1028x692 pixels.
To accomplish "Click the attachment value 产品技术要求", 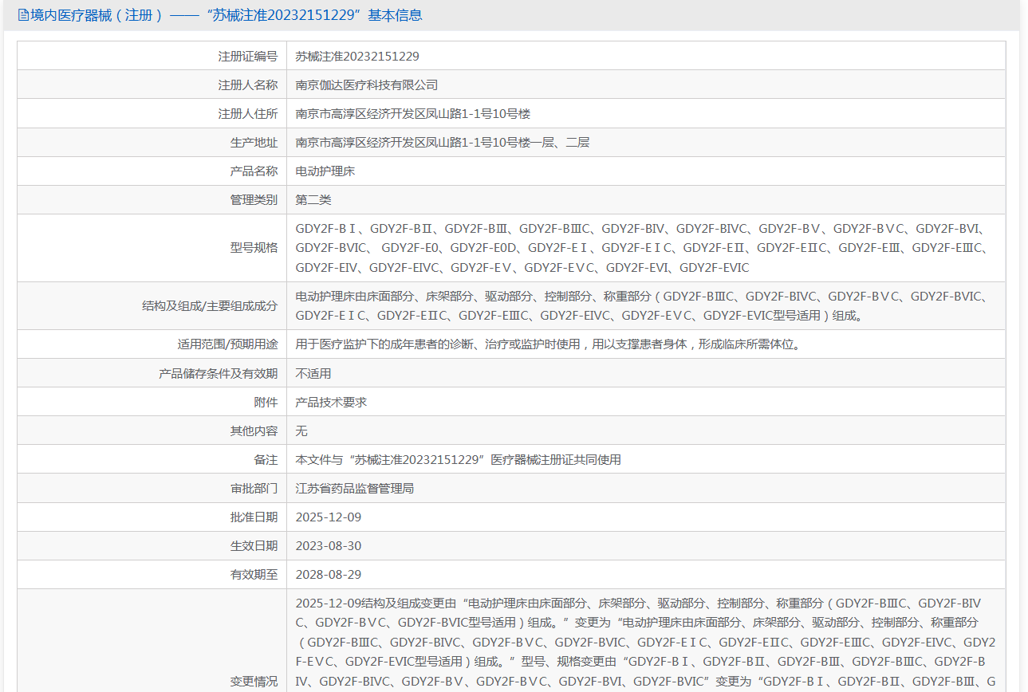I will 331,403.
